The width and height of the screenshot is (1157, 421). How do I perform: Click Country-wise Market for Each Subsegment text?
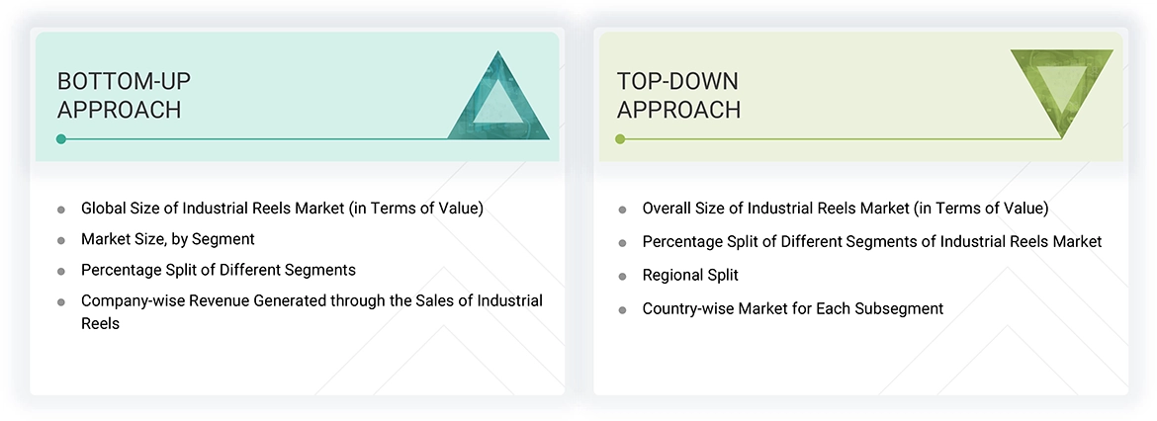point(792,308)
